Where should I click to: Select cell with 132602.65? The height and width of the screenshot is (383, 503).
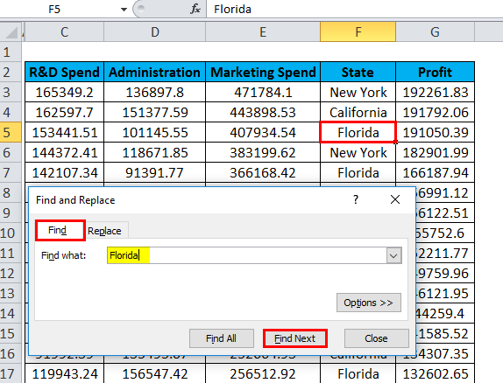point(435,373)
